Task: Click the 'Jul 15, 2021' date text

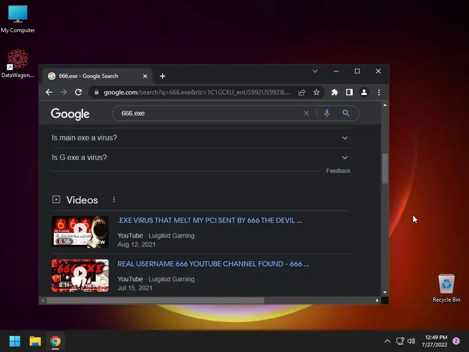Action: coord(135,288)
